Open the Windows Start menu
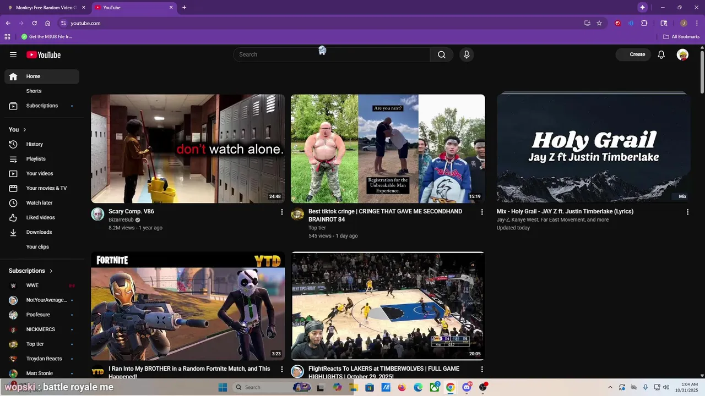The width and height of the screenshot is (705, 396). 223,387
